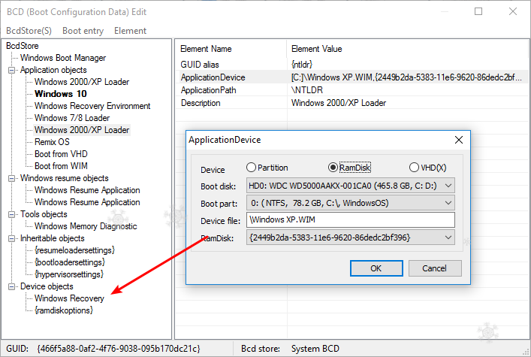The height and width of the screenshot is (357, 531).
Task: Click the Inheritable objects label
Action: coord(52,239)
